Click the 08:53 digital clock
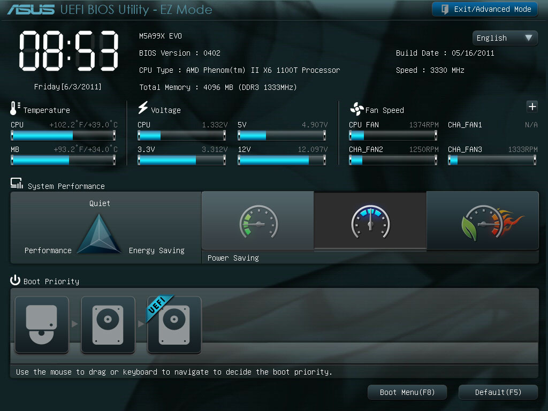Viewport: 548px width, 411px height. tap(68, 51)
